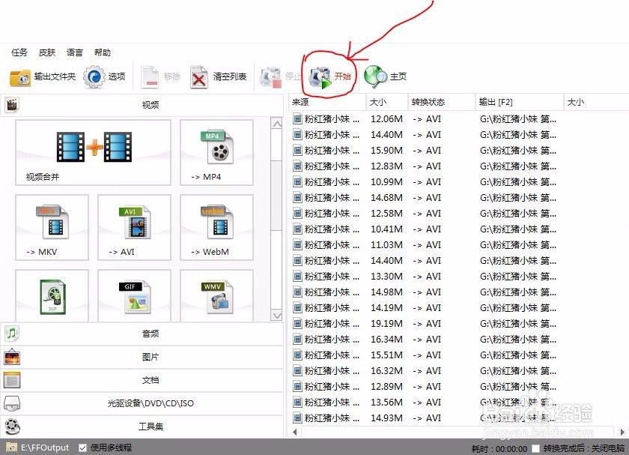The width and height of the screenshot is (629, 455).
Task: Click 清空列表 clear list icon
Action: (199, 76)
